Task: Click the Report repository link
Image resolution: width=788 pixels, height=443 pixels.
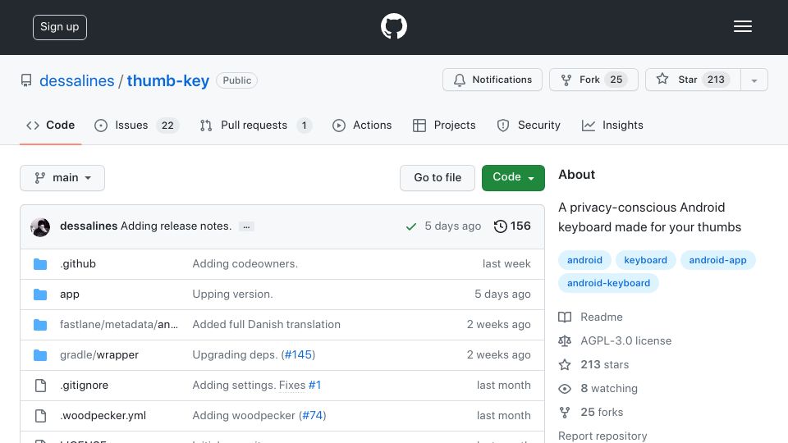Action: click(x=602, y=436)
